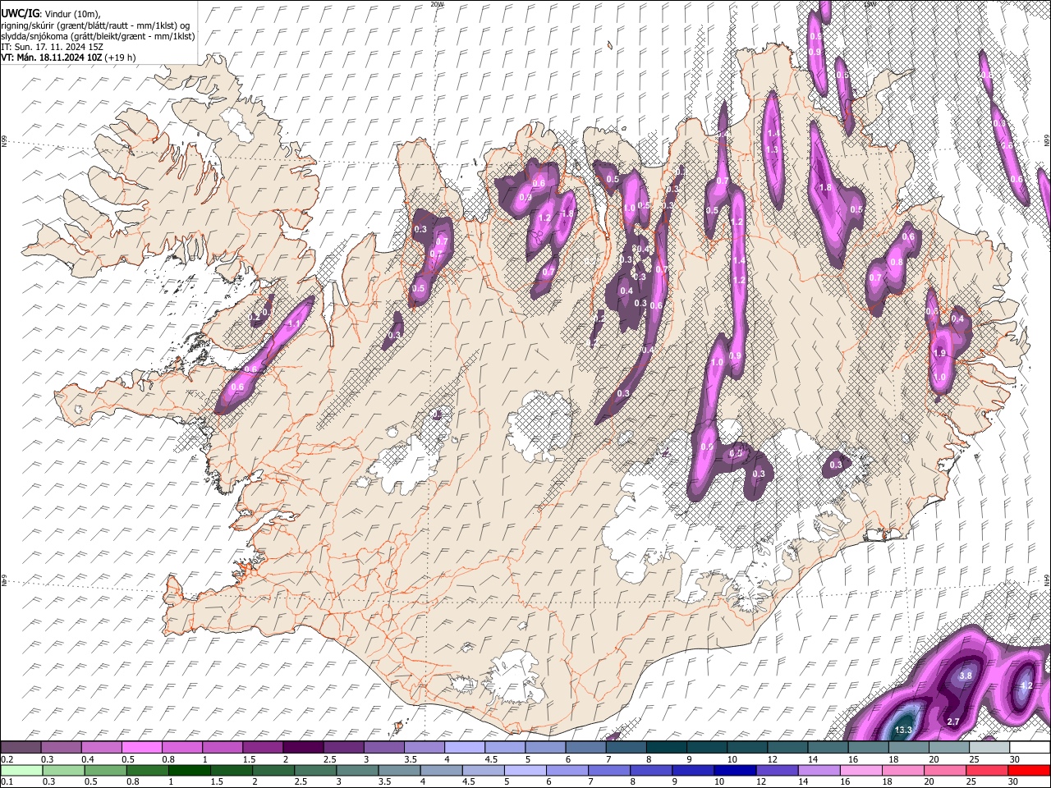Pick the red 30 rain legend swatch
1051x788 pixels.
1029,769
